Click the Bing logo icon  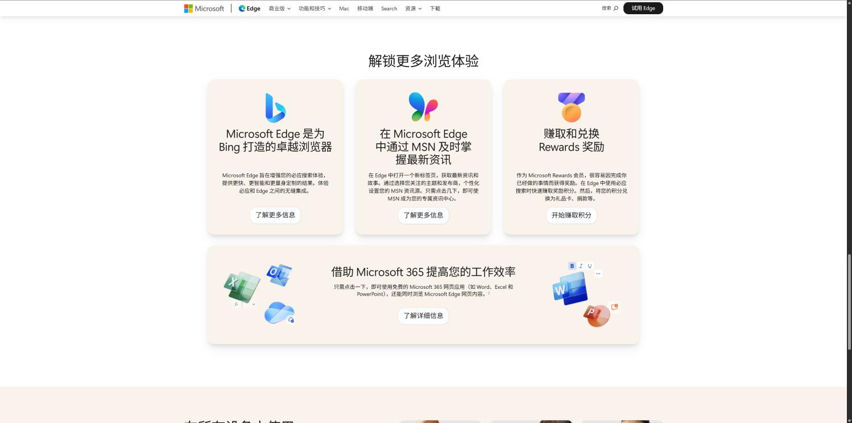(x=275, y=108)
